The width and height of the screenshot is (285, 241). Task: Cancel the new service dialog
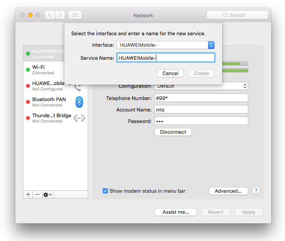pyautogui.click(x=170, y=74)
